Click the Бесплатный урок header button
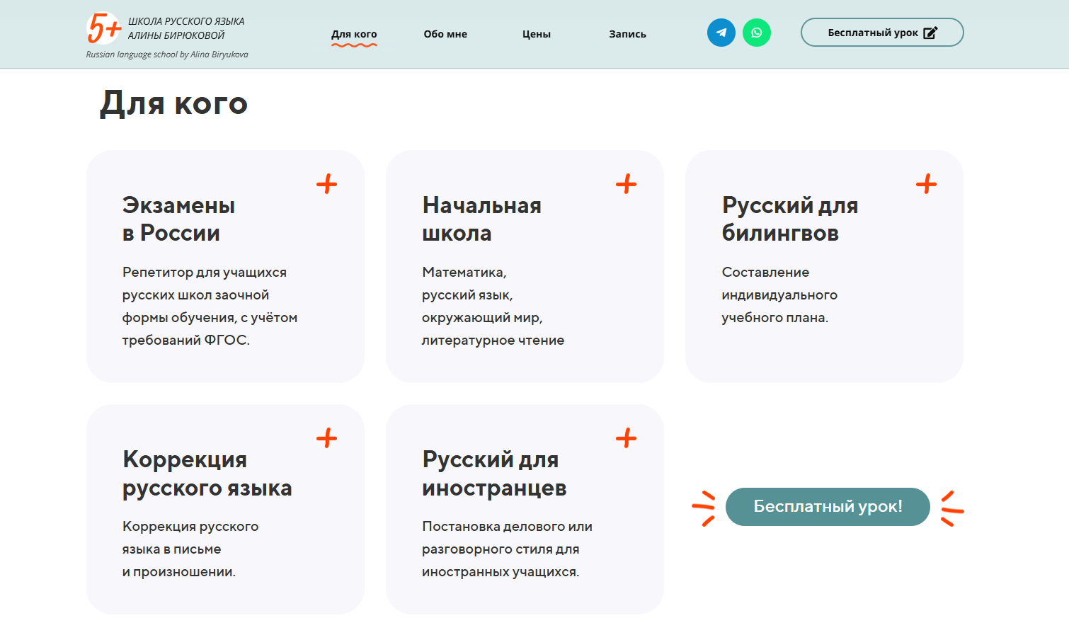The height and width of the screenshot is (635, 1069). tap(881, 31)
